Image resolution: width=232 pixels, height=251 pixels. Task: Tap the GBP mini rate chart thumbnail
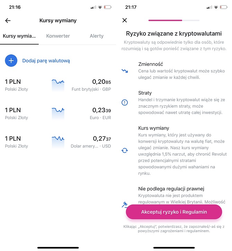[58, 85]
